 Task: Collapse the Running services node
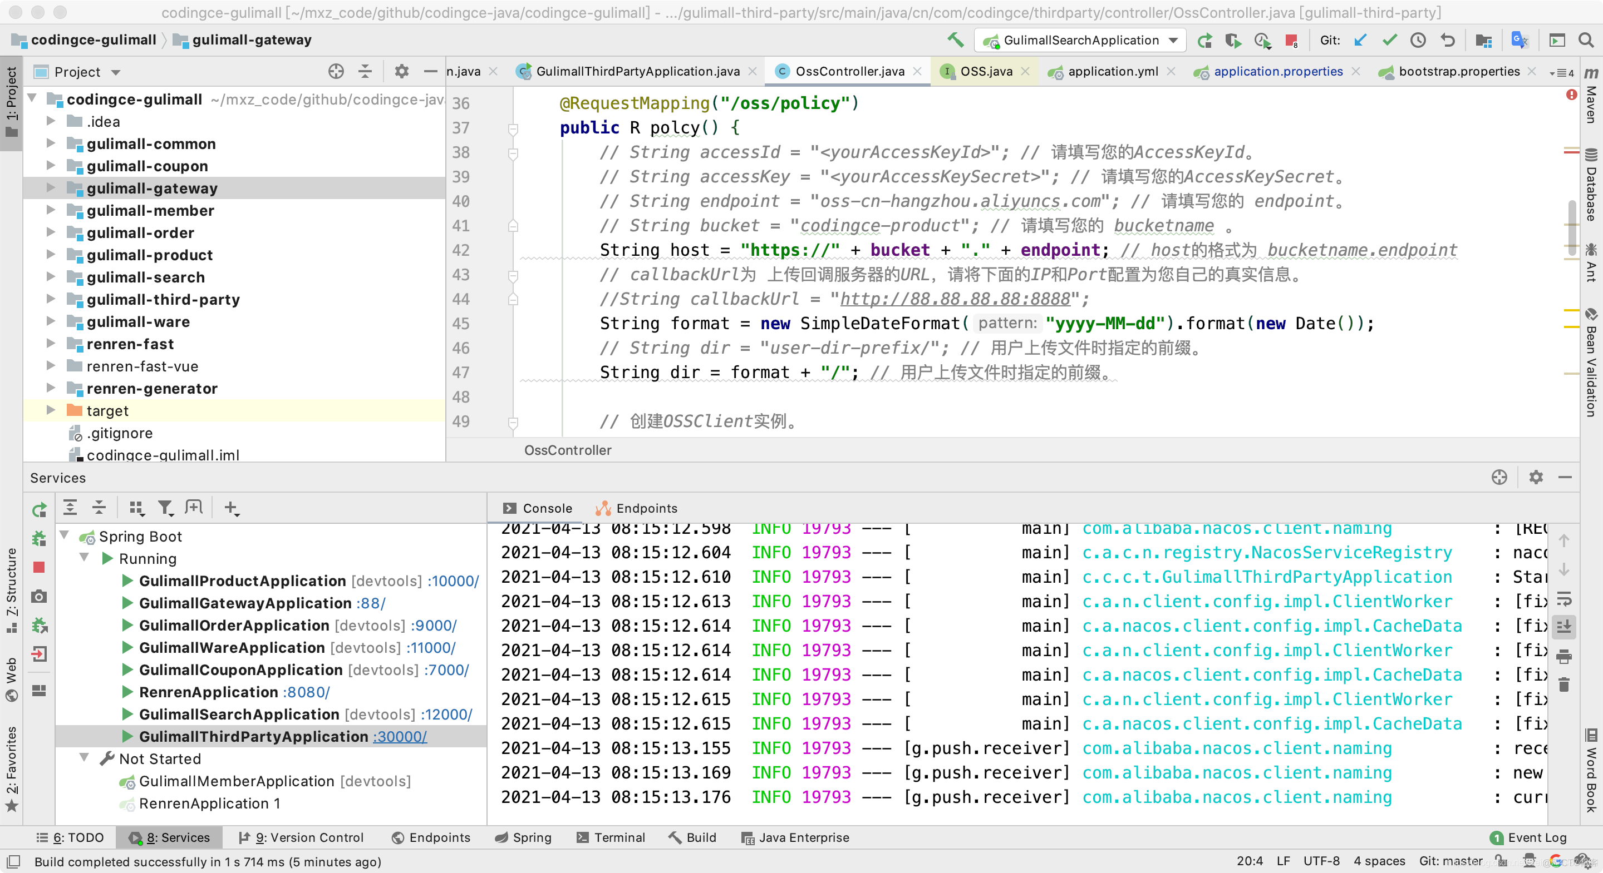tap(84, 558)
